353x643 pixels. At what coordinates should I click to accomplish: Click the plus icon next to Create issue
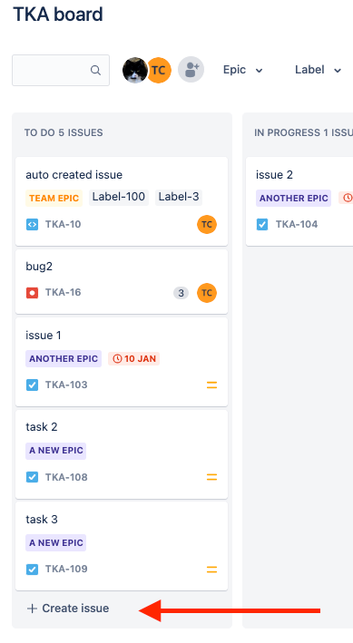(32, 609)
